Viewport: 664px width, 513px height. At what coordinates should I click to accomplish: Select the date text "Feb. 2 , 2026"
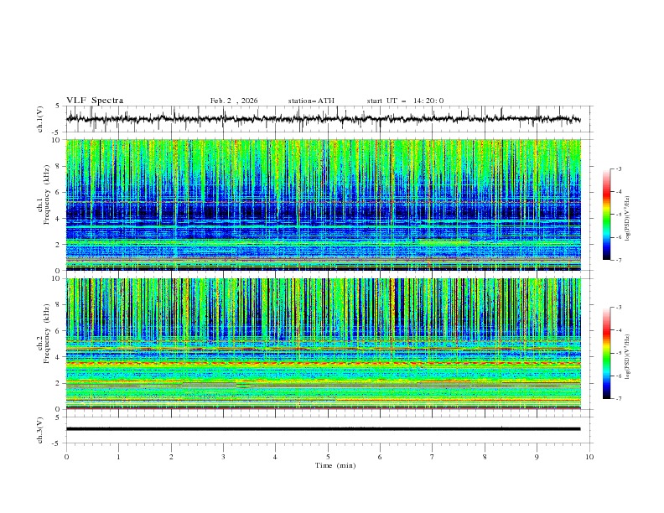click(234, 101)
